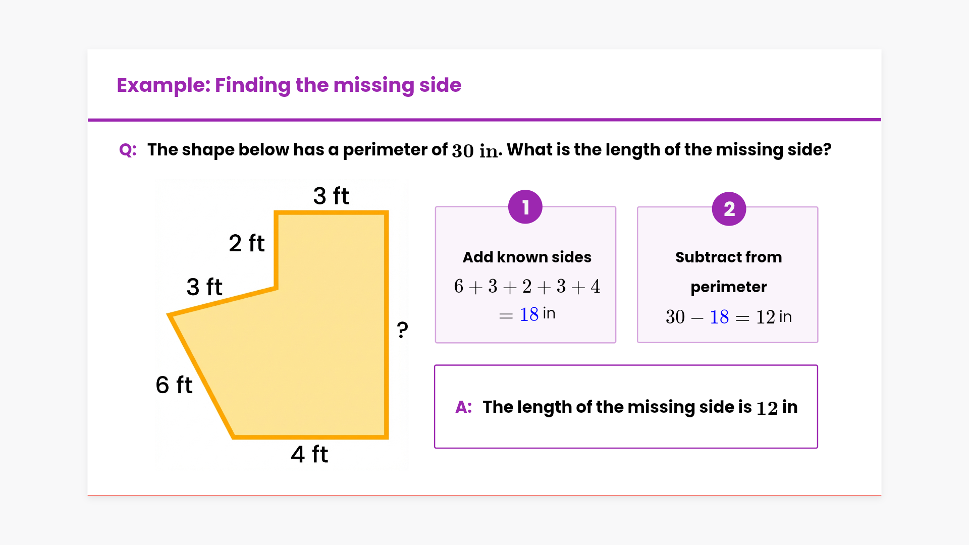This screenshot has height=545, width=969.
Task: Select the "Example: Finding the missing side" title
Action: (x=289, y=85)
